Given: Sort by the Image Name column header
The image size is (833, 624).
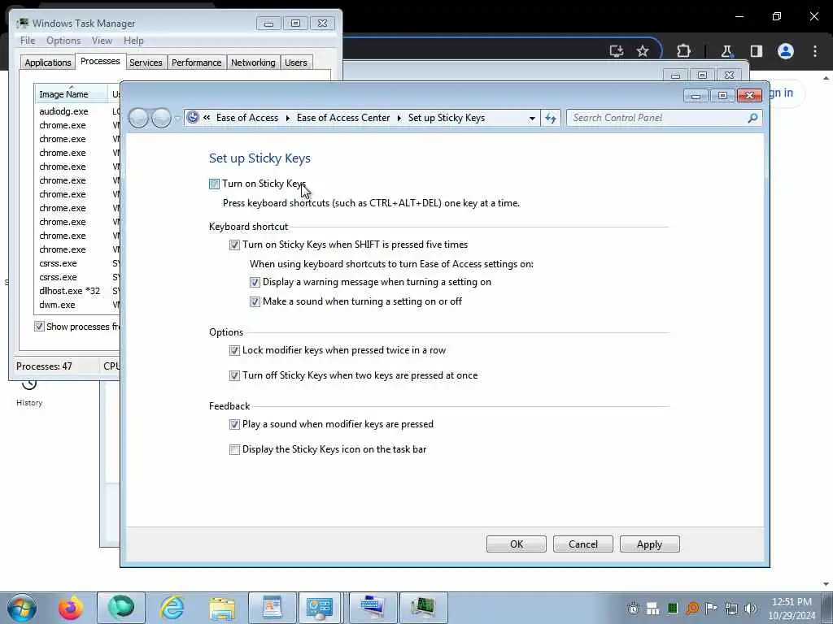Looking at the screenshot, I should click(72, 94).
